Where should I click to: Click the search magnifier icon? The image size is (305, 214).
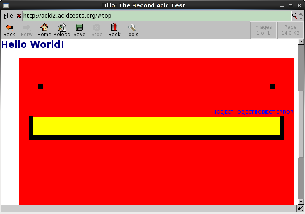(x=294, y=16)
